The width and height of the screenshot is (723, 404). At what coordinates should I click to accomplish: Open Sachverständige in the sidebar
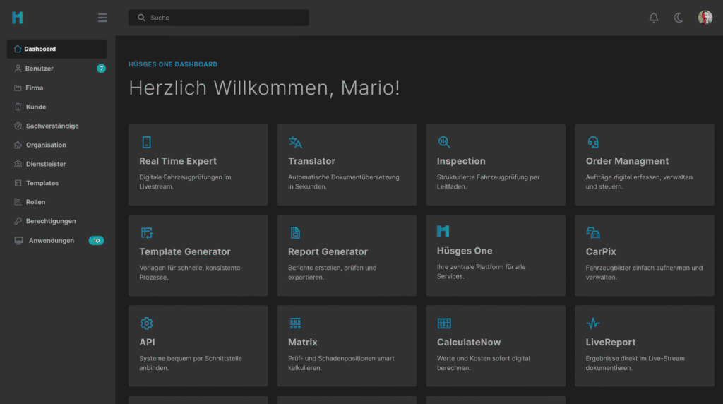pos(56,126)
